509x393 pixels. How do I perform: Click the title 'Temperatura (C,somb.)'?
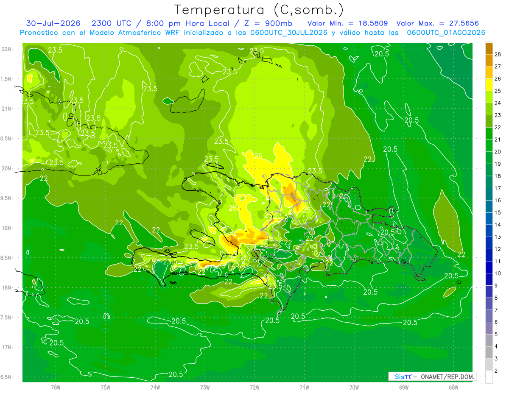click(259, 9)
